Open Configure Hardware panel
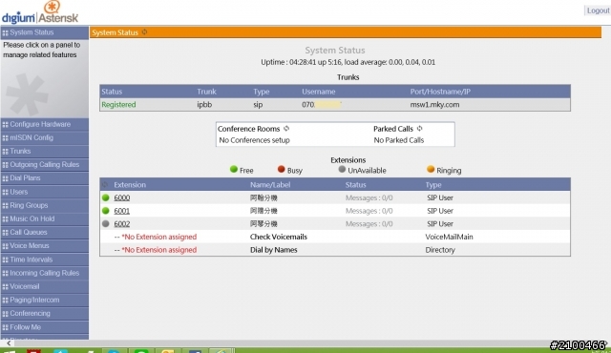 (x=45, y=124)
